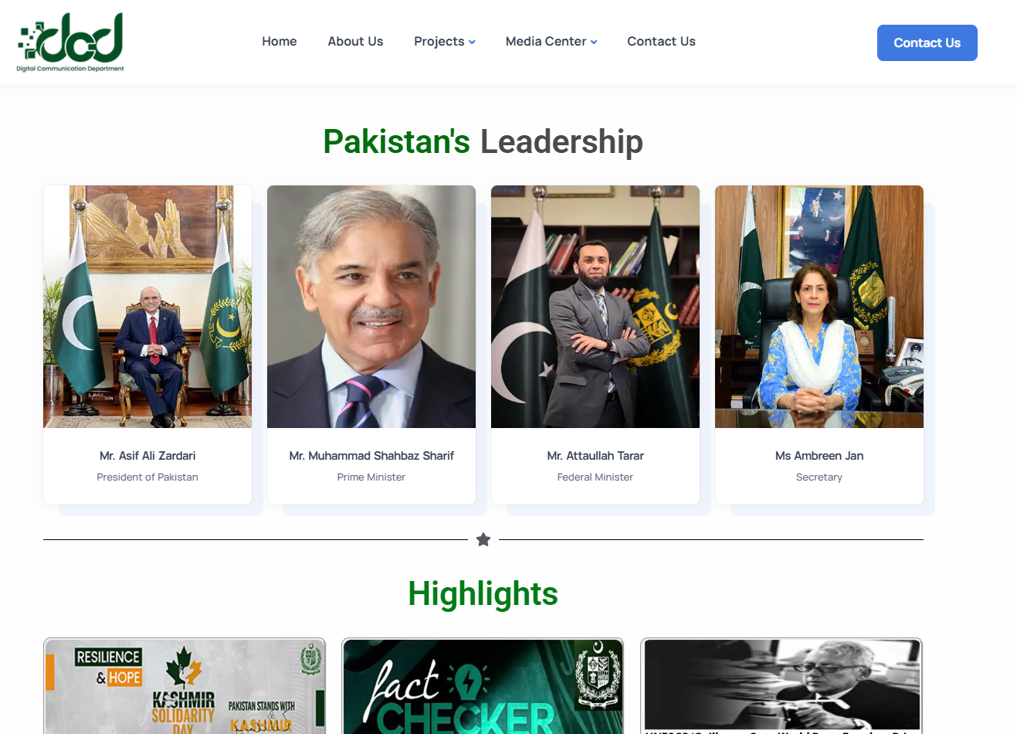Click the star icon on the divider
The height and width of the screenshot is (734, 1017).
(x=483, y=539)
